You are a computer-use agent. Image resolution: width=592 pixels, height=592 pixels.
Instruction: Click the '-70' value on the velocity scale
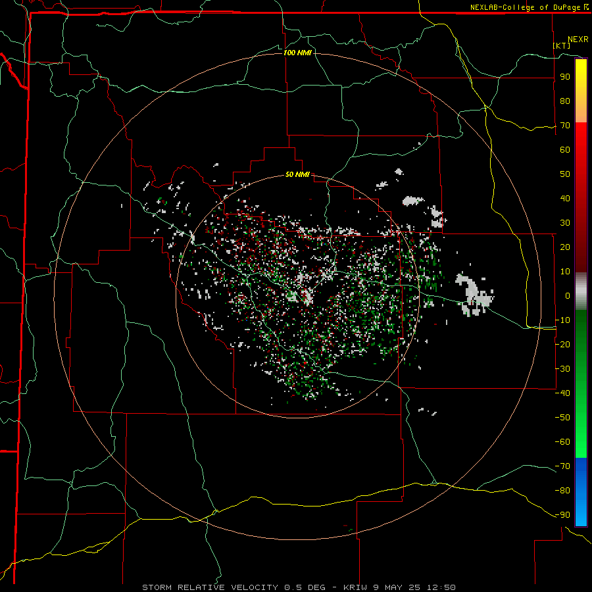[x=562, y=466]
